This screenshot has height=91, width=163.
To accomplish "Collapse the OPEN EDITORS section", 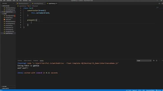I will (x=6, y=6).
